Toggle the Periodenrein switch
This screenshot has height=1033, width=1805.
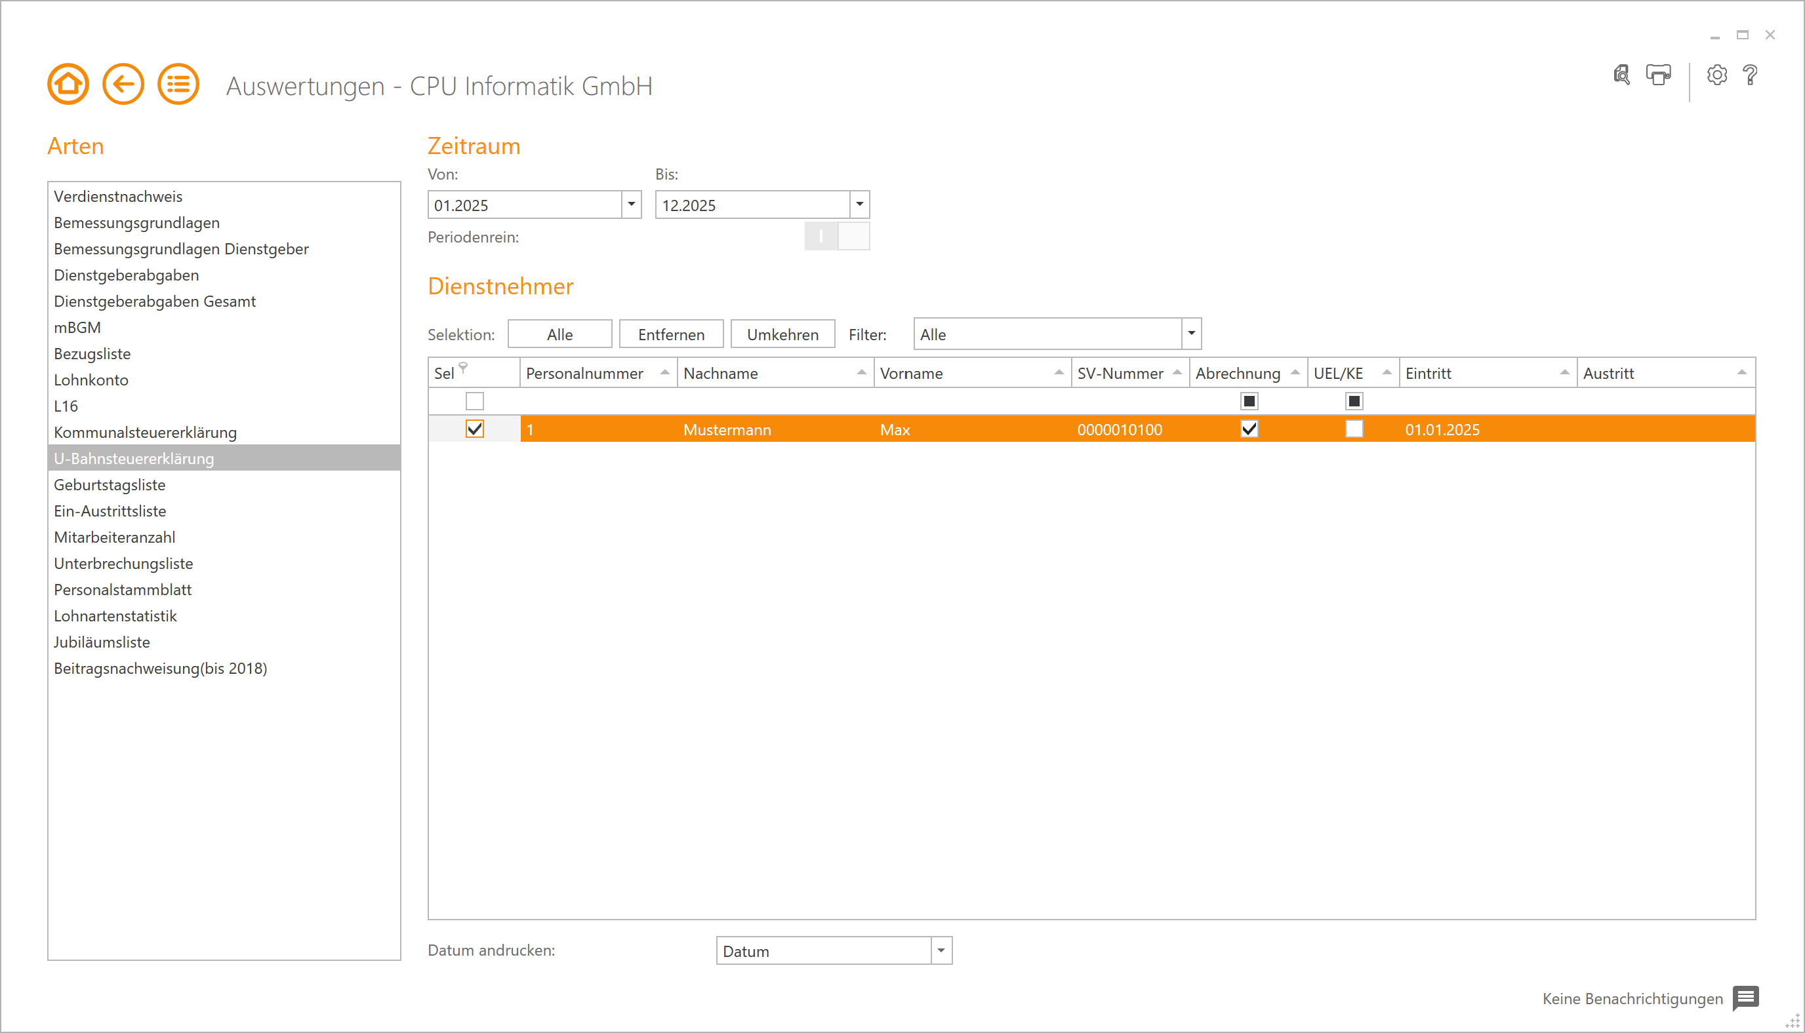click(x=837, y=236)
